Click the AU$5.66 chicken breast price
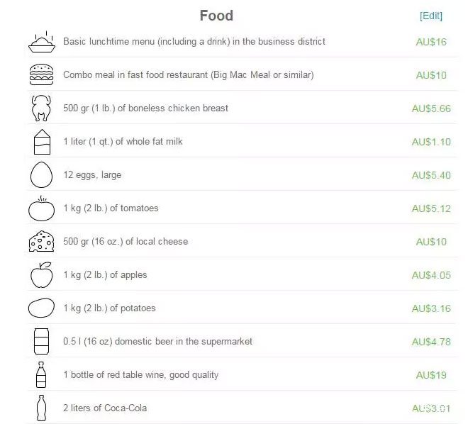 [431, 108]
